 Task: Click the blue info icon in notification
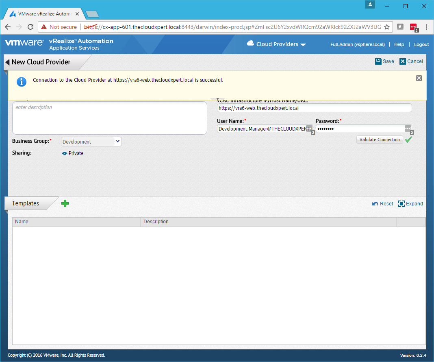tap(22, 82)
